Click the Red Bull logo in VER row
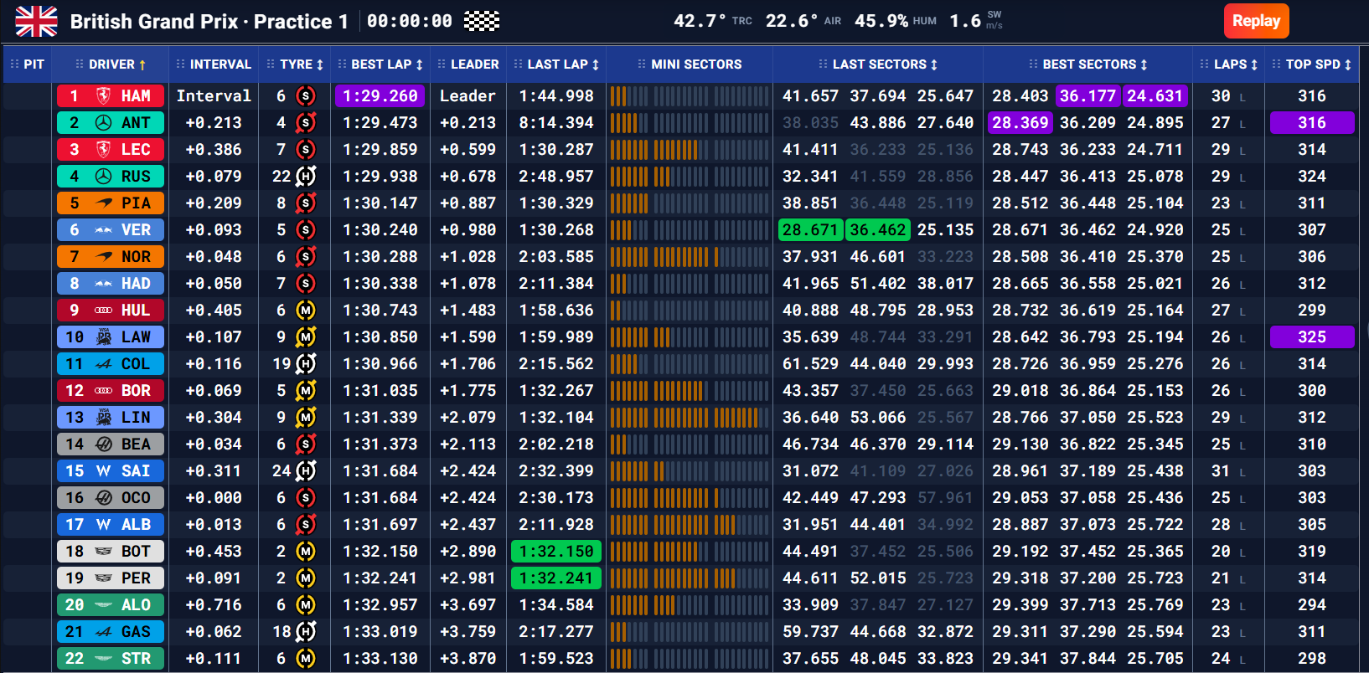1369x673 pixels. (103, 230)
